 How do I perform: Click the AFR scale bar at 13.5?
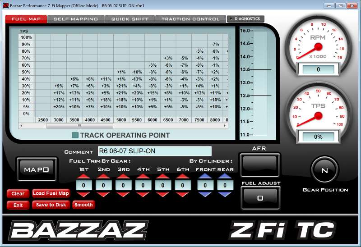(x=260, y=69)
